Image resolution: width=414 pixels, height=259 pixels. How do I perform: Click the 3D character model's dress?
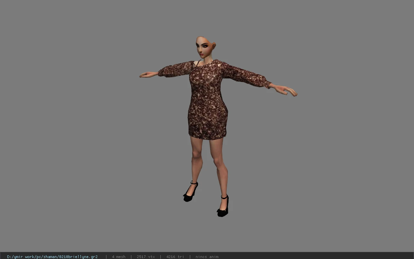pyautogui.click(x=208, y=100)
